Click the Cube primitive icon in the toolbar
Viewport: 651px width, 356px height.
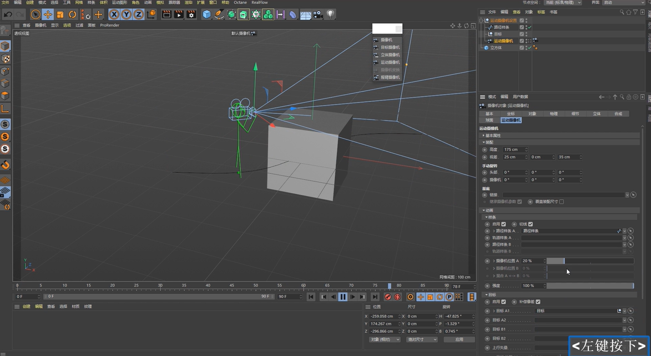[x=205, y=14]
